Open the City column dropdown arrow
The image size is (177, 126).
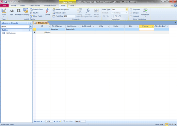tap(108, 26)
